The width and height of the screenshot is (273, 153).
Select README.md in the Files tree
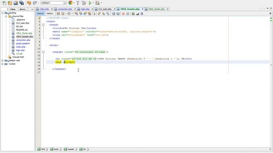pos(22,30)
